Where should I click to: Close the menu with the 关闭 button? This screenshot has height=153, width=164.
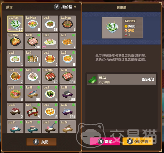click(x=41, y=142)
